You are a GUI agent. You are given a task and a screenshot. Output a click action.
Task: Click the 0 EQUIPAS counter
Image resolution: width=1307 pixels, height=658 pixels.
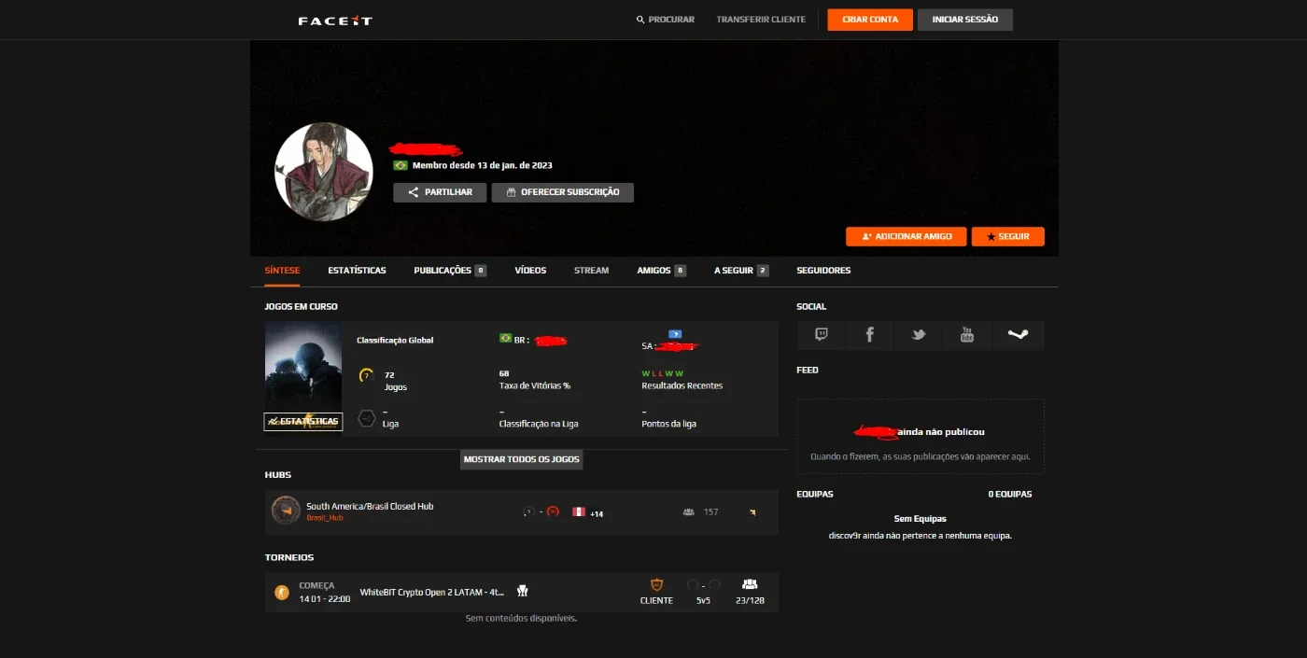[x=1010, y=494]
